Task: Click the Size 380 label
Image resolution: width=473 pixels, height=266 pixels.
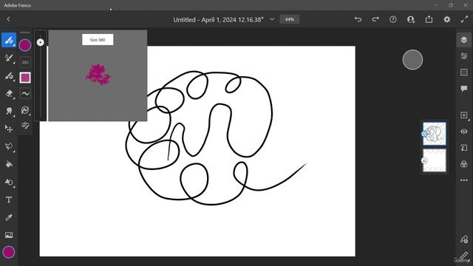Action: point(98,40)
